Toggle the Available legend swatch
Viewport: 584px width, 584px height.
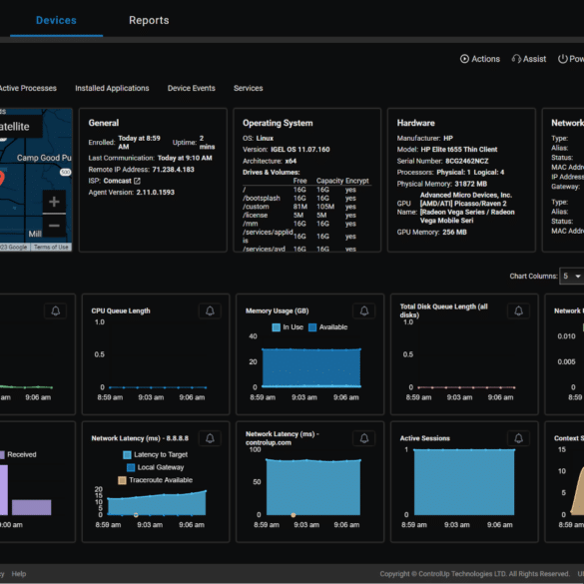(312, 327)
